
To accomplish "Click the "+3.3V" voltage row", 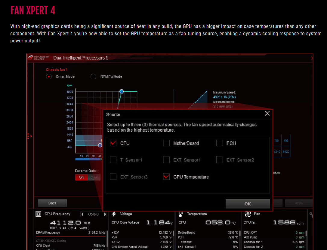I will [142, 242].
